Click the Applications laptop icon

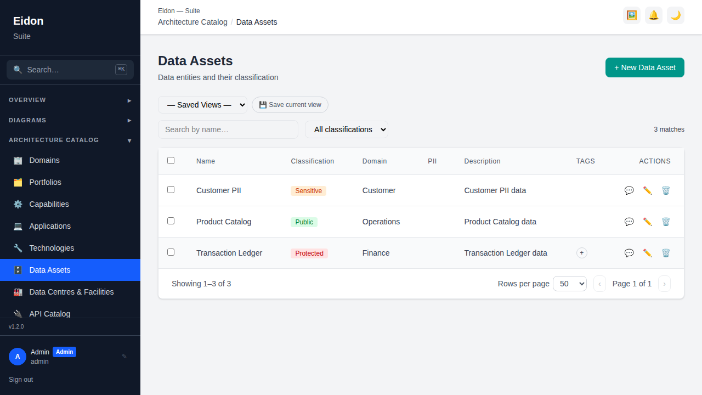tap(18, 226)
